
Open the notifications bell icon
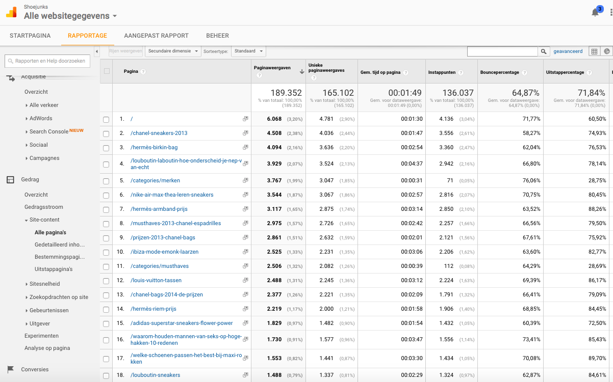(595, 13)
